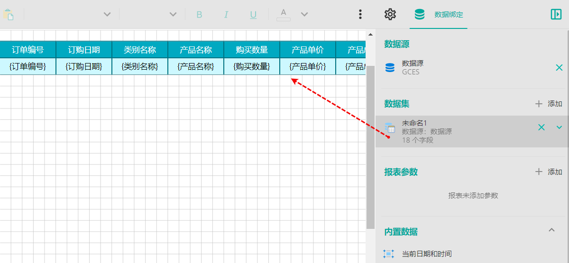Click the 未命名1 dataset table icon

[x=390, y=127]
